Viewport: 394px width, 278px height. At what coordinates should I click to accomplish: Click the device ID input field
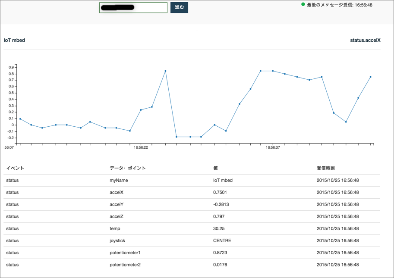click(133, 7)
